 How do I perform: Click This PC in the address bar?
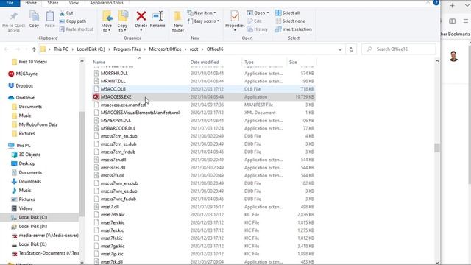(x=61, y=49)
